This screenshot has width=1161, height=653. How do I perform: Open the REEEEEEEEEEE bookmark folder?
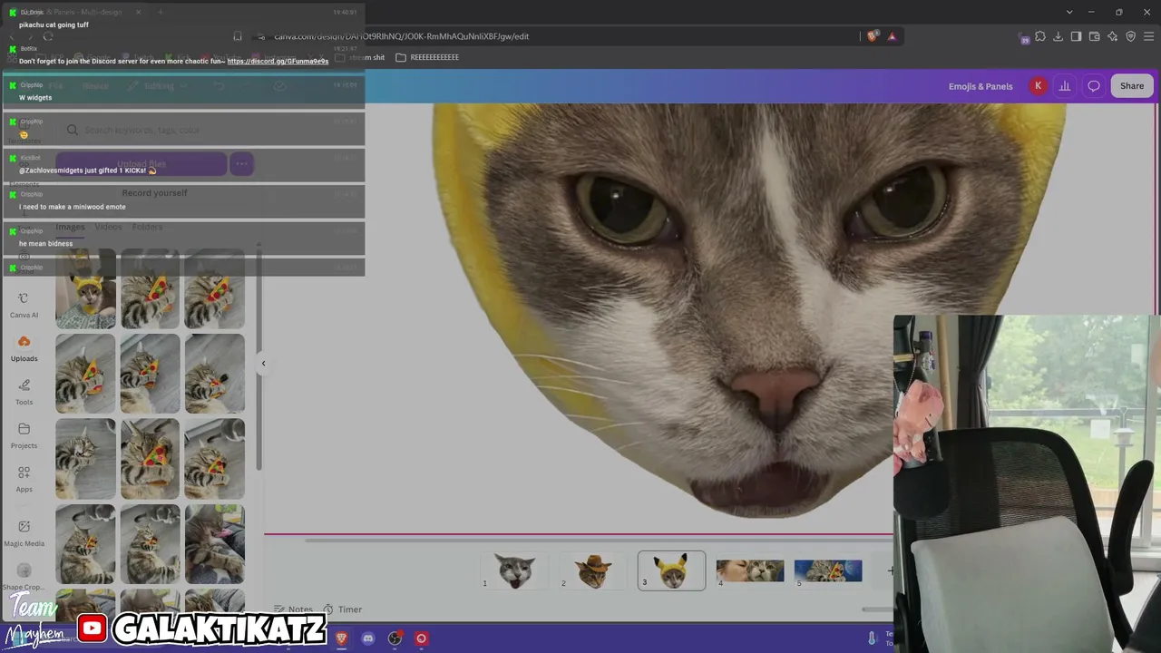tap(427, 57)
